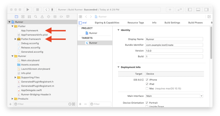Show only recent files filter

pyautogui.click(x=70, y=104)
